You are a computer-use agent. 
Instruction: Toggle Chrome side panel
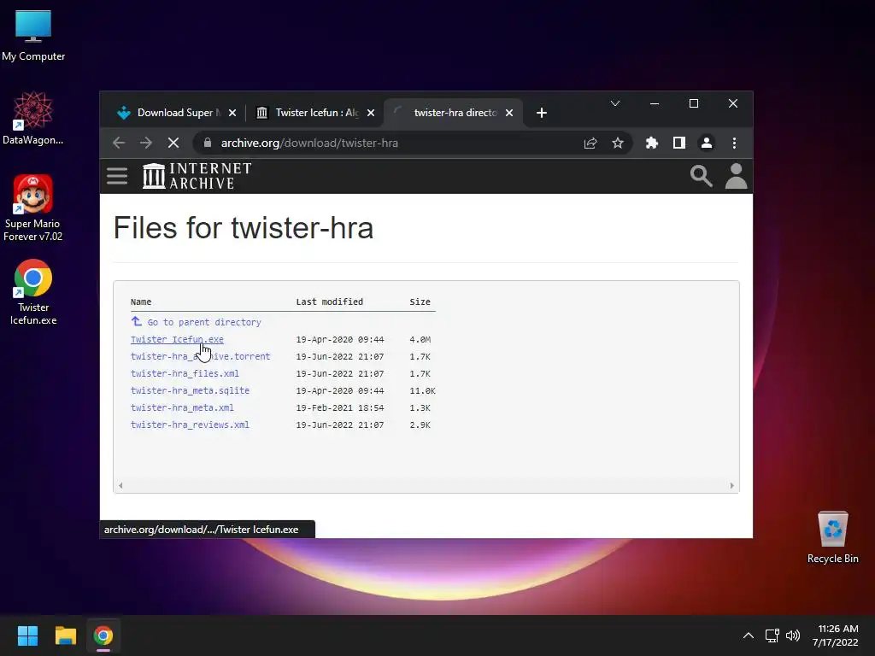pyautogui.click(x=679, y=143)
